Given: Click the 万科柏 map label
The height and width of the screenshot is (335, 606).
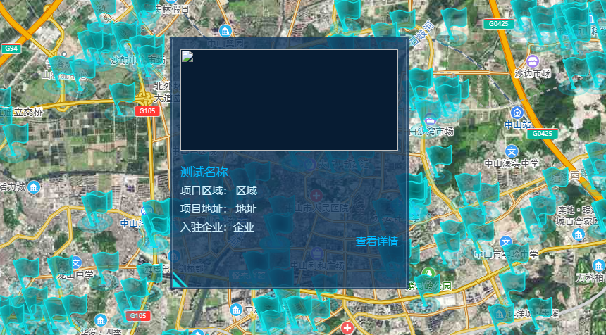Looking at the screenshot, I should (590, 277).
